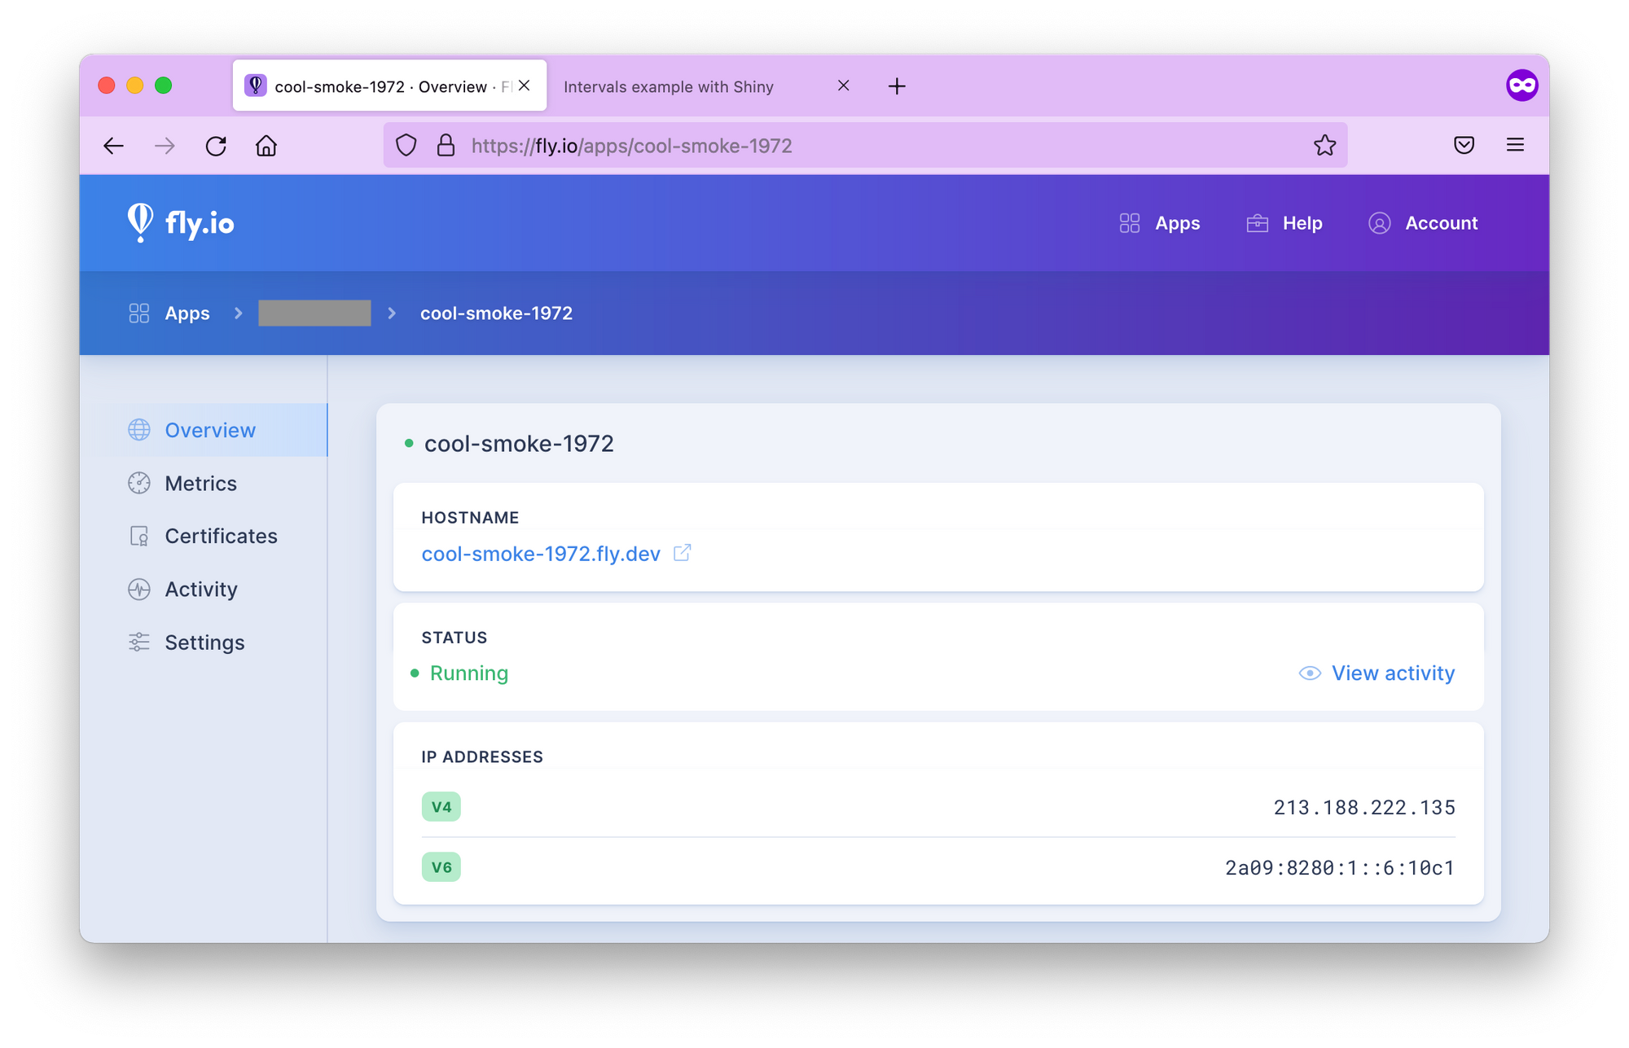Select the Activity pulse icon

pos(138,589)
